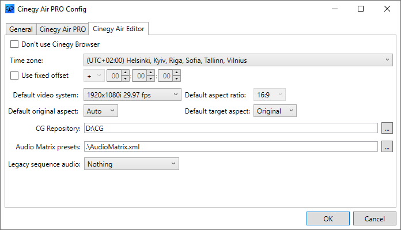
Task: Decrease offset hours with down arrow
Action: pyautogui.click(x=126, y=78)
